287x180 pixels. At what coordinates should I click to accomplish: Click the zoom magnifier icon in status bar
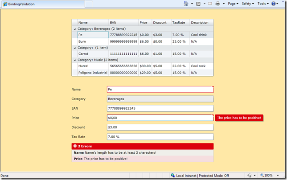[x=261, y=176]
